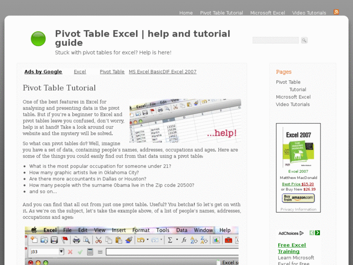Click the Copy icon in Excel toolbar
Viewport: 353px width, 265px height.
point(109,240)
